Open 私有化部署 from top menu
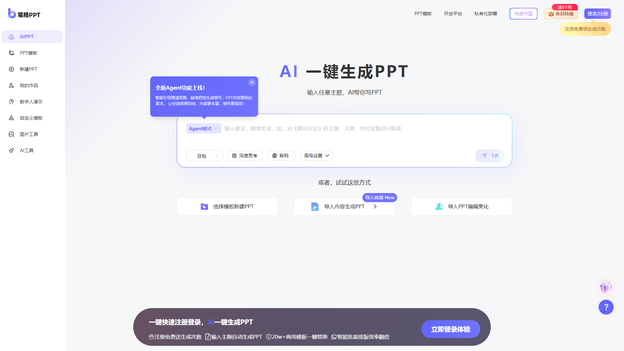Viewport: 624px width, 351px height. click(485, 14)
